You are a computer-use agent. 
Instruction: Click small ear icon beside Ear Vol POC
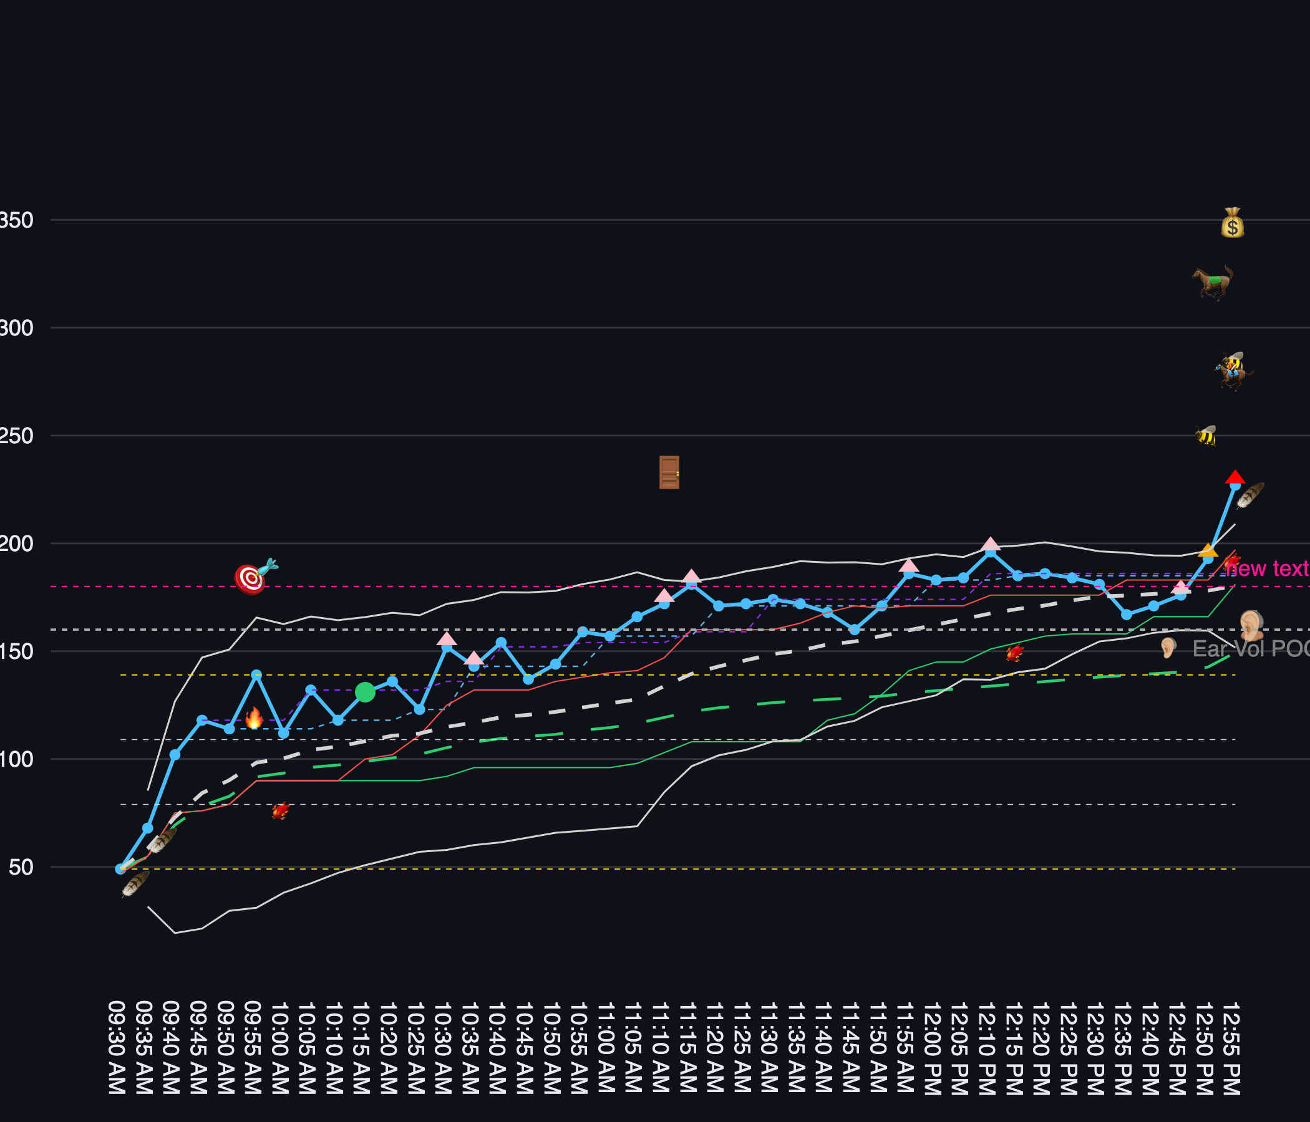(1168, 648)
